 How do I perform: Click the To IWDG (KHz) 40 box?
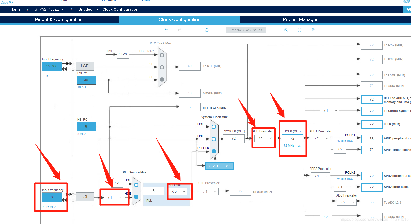[190, 93]
